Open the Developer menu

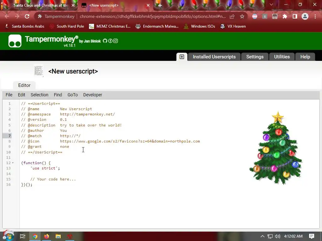pyautogui.click(x=93, y=95)
